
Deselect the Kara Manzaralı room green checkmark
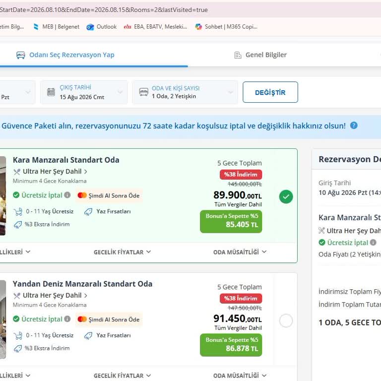[x=286, y=196]
